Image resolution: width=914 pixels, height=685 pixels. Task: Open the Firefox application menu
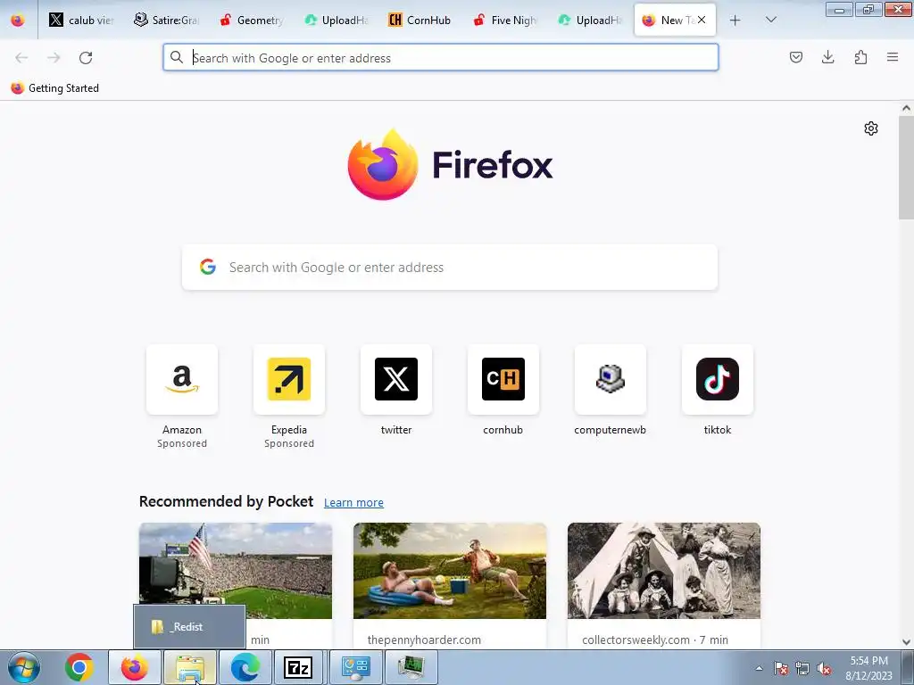coord(893,57)
